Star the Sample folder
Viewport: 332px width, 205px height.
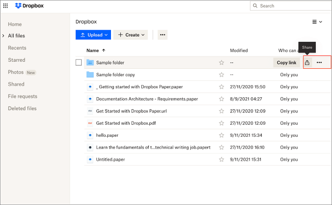pos(221,63)
